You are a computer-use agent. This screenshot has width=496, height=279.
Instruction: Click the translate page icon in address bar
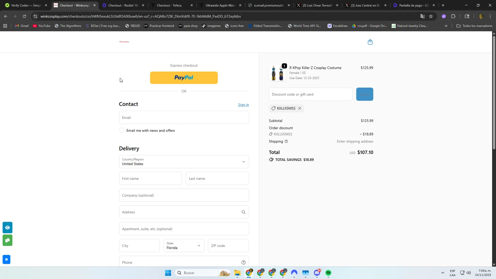click(x=422, y=16)
